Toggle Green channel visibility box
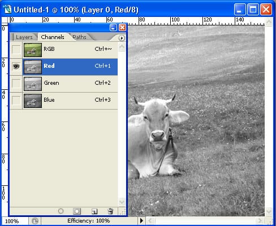This screenshot has height=226, width=276. 16,83
